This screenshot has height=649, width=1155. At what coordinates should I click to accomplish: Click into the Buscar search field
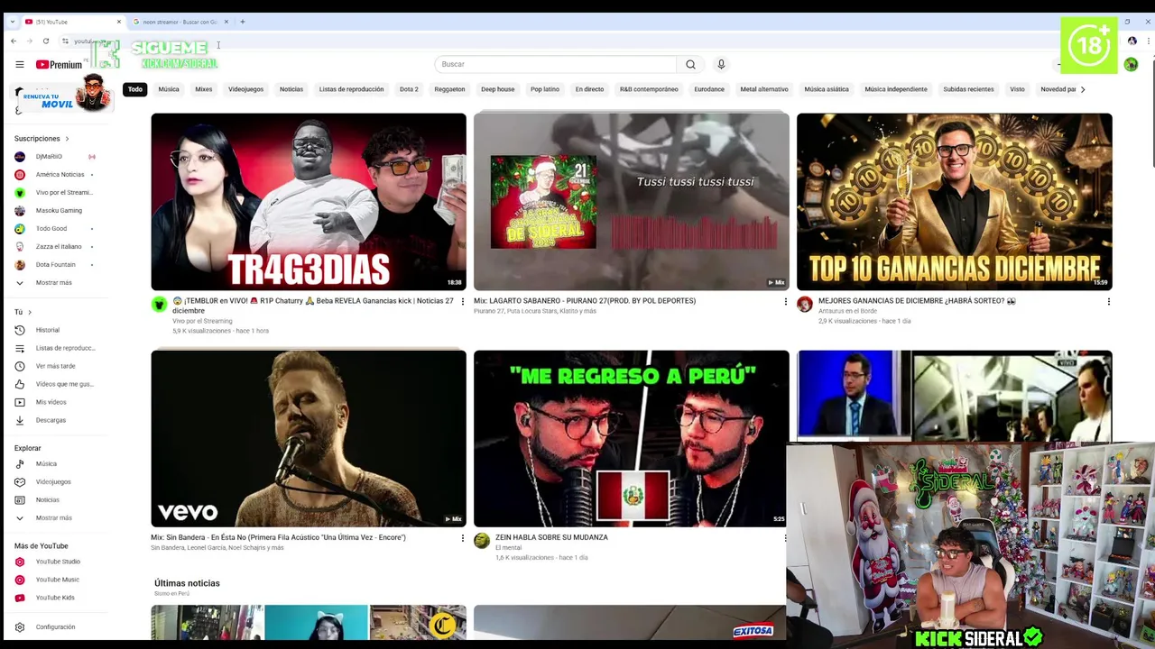[555, 64]
